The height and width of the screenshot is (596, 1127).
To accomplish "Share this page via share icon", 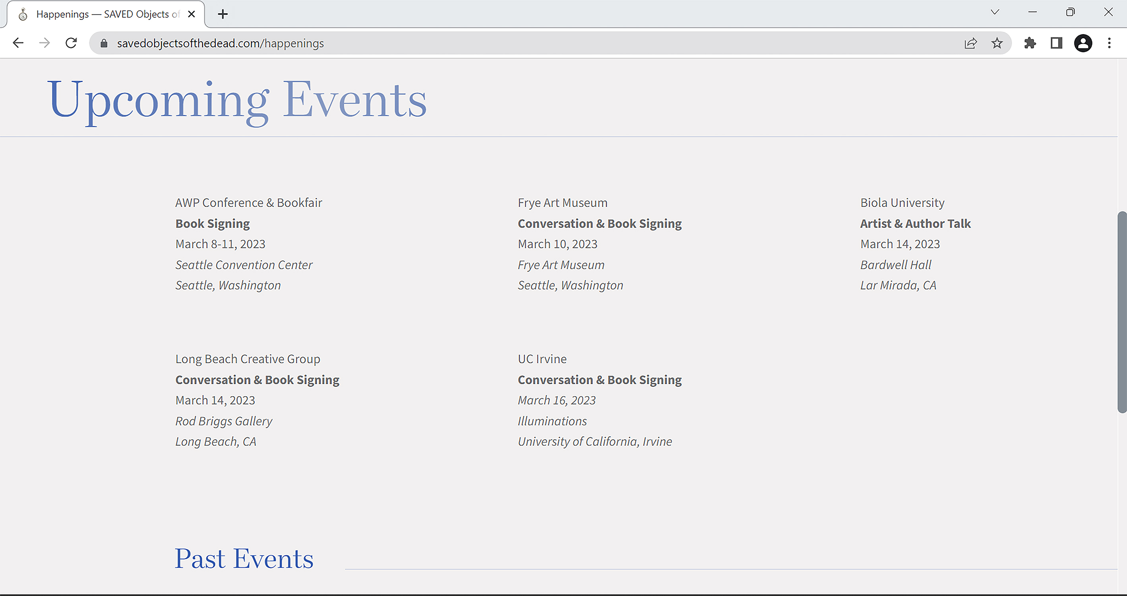I will [x=970, y=43].
